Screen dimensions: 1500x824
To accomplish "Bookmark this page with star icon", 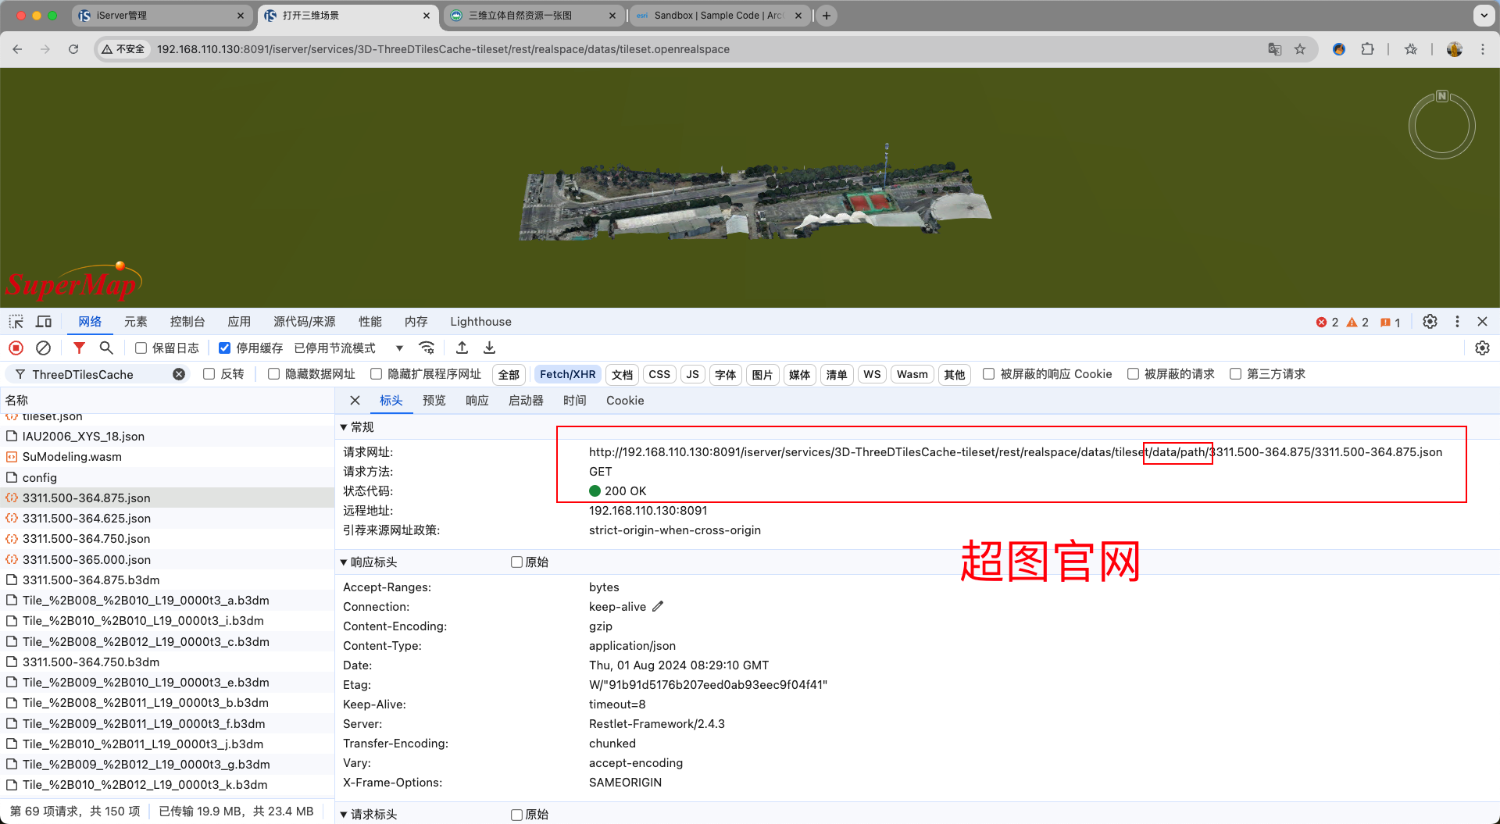I will [1300, 49].
